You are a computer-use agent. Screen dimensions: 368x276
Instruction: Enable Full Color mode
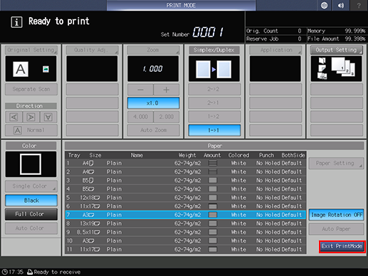(31, 214)
